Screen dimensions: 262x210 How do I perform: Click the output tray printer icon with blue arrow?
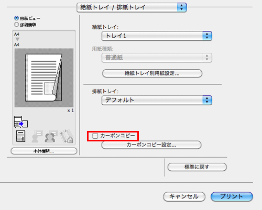coord(21,121)
